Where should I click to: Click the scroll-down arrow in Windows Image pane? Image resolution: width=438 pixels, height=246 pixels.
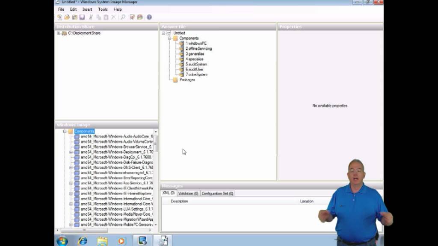coord(156,225)
